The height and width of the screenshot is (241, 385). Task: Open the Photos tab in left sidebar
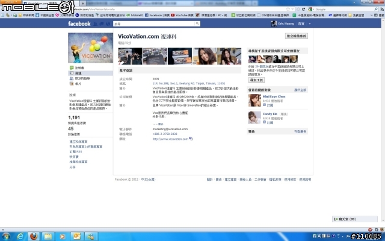coord(75,84)
